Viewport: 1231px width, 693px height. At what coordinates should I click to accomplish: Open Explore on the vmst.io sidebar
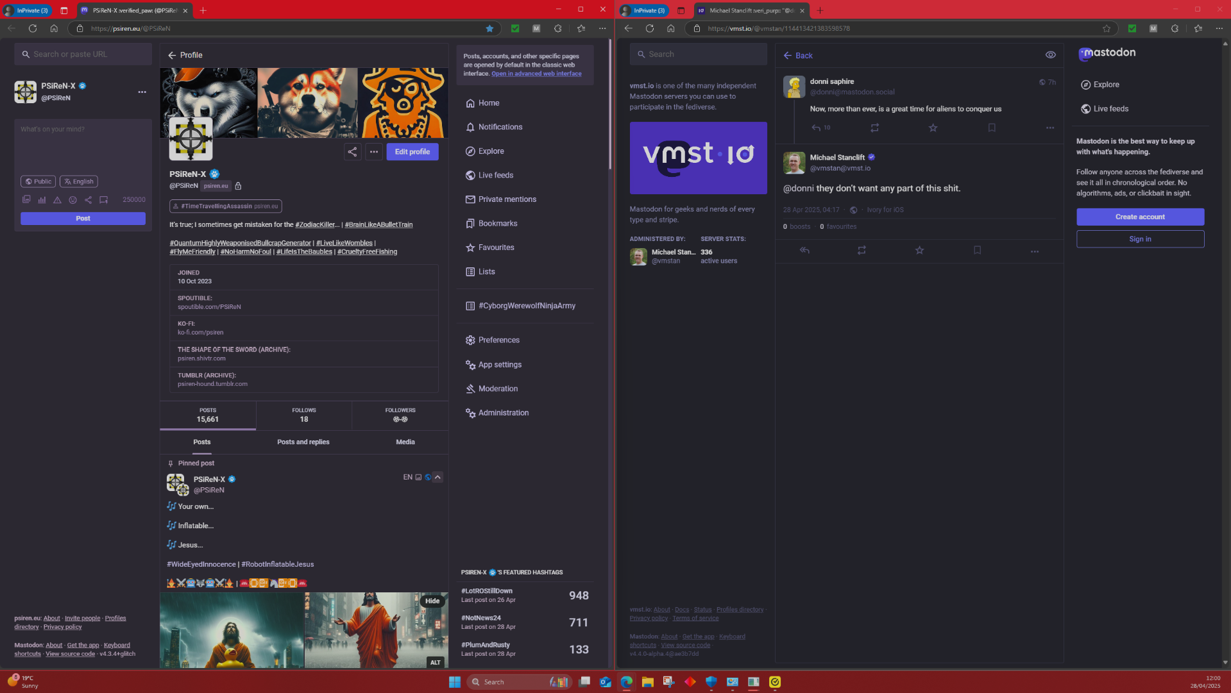click(x=1100, y=85)
